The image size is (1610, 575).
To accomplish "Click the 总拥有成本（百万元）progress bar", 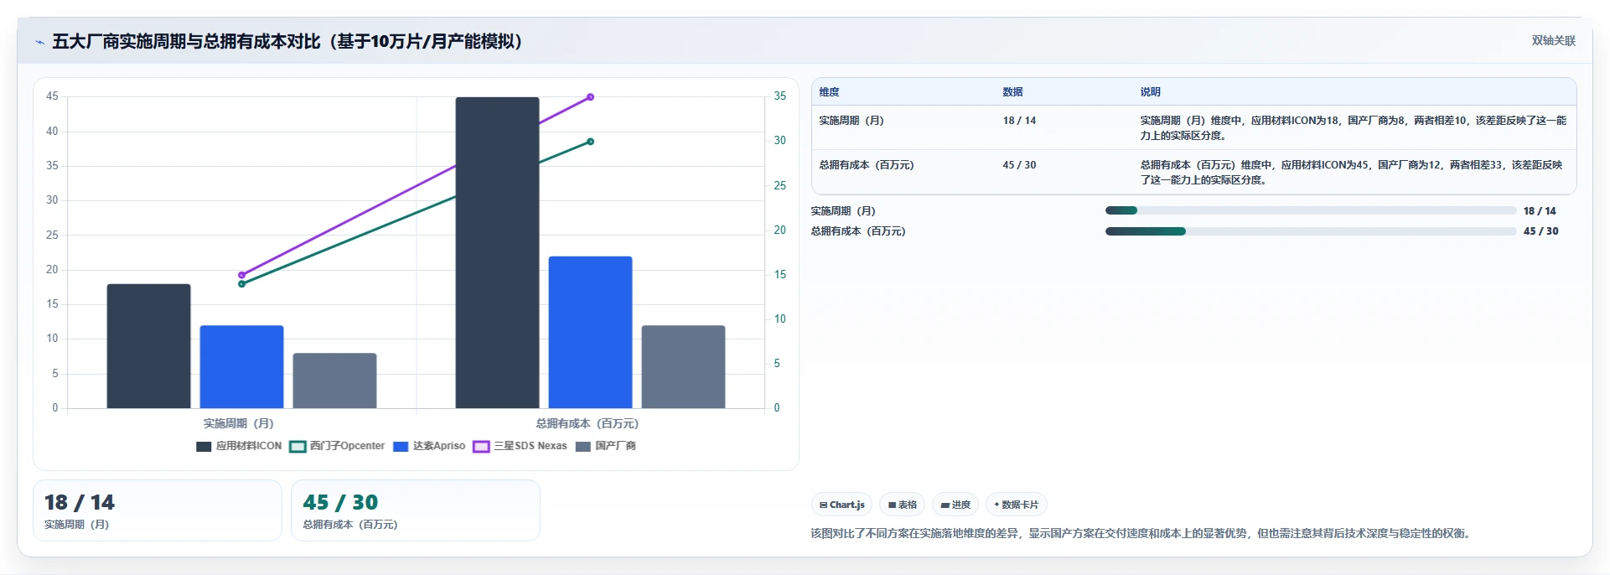I will (1311, 231).
